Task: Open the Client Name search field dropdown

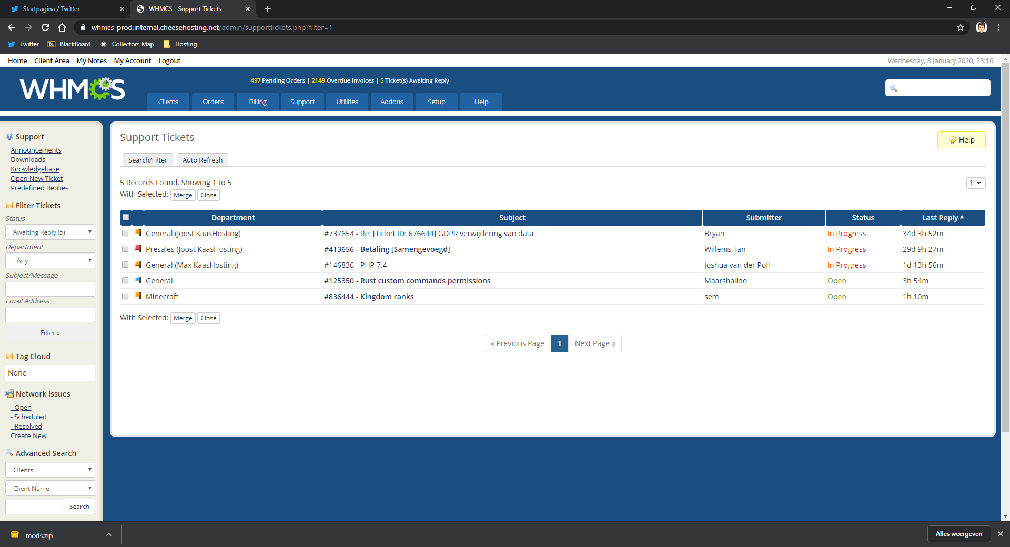Action: click(50, 488)
